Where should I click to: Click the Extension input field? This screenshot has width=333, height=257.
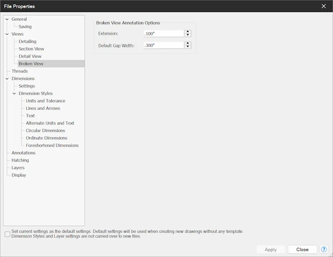(164, 34)
